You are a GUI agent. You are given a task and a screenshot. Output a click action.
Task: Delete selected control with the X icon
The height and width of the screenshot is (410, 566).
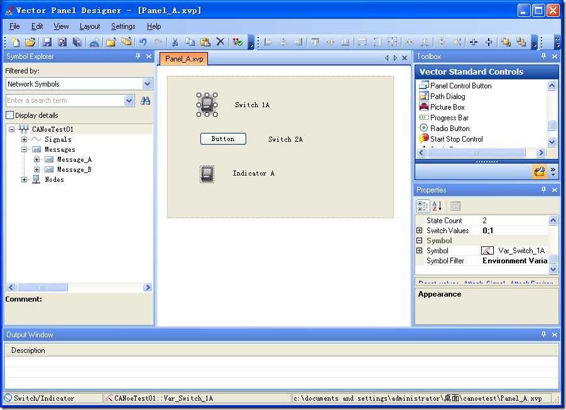(220, 42)
